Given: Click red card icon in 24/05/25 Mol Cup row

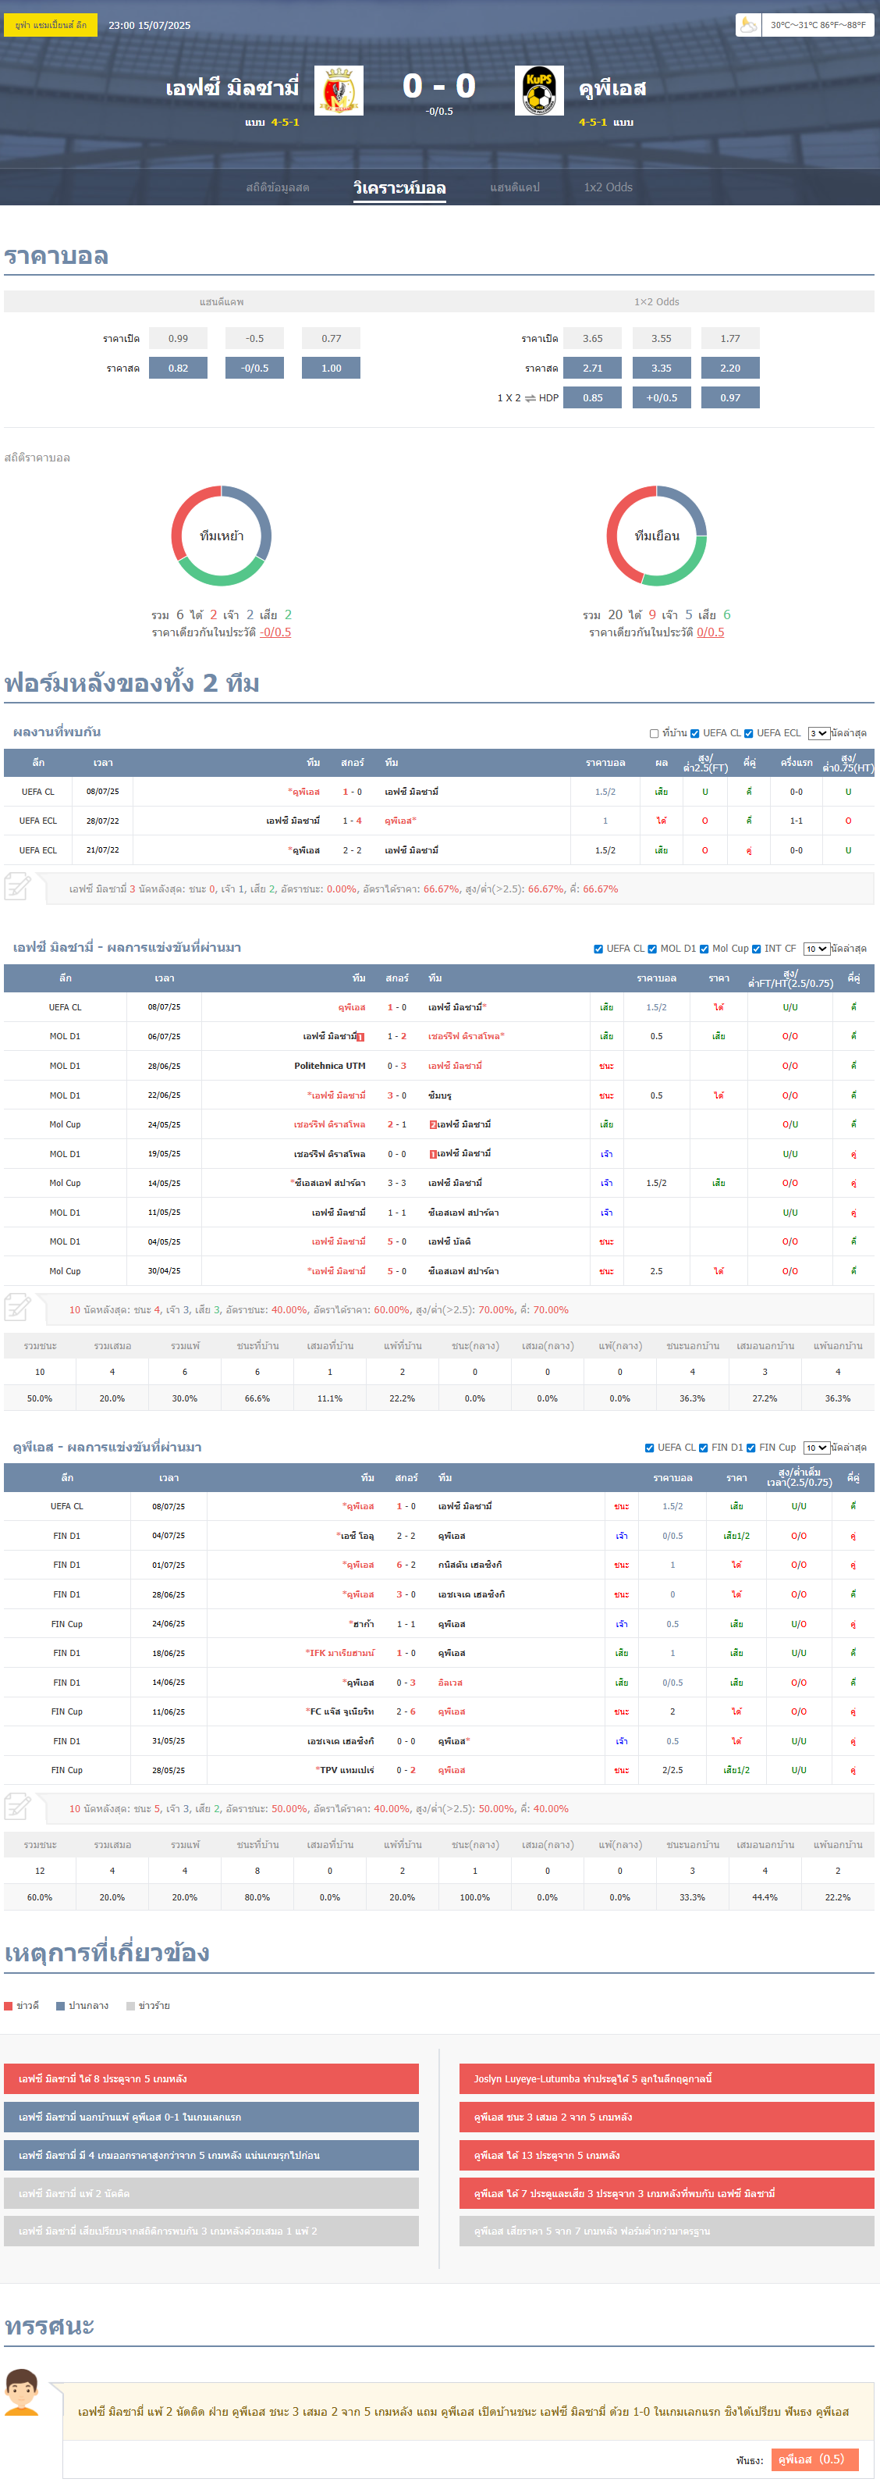Looking at the screenshot, I should tap(433, 1125).
